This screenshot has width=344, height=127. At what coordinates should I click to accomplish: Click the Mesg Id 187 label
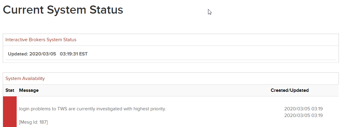point(33,122)
